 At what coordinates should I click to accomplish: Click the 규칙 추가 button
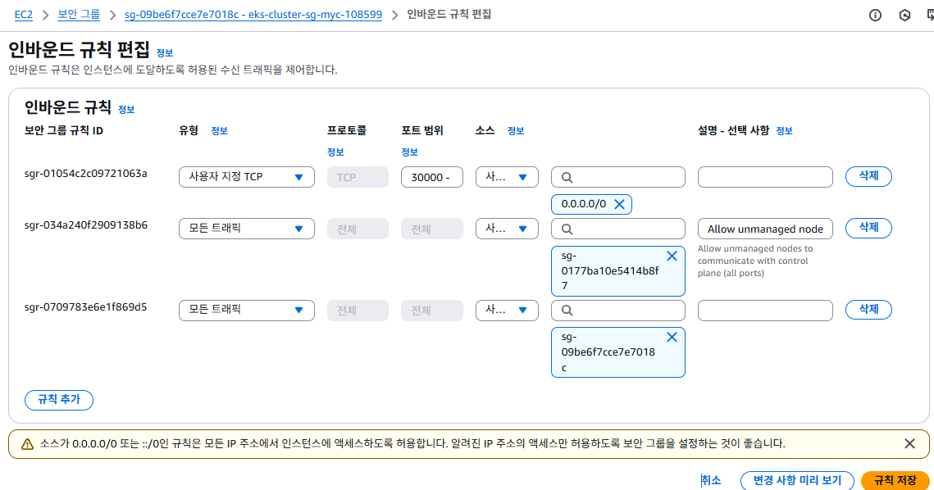click(x=59, y=400)
